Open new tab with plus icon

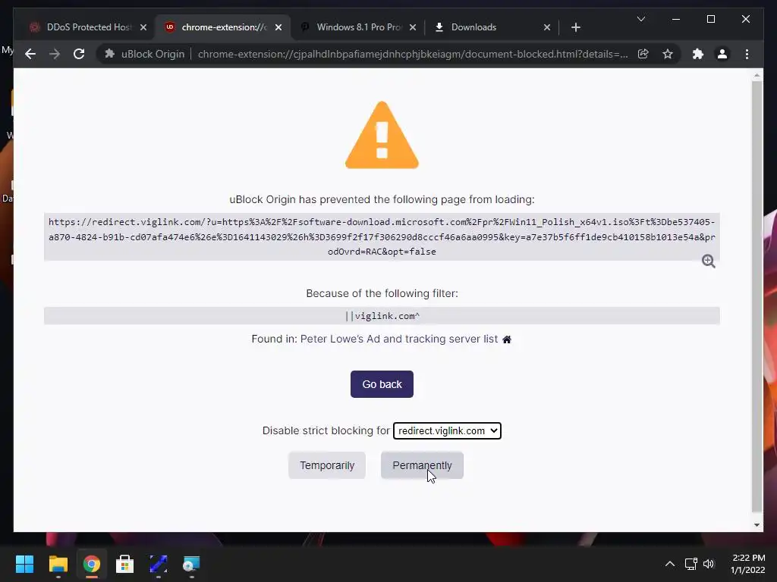tap(575, 27)
